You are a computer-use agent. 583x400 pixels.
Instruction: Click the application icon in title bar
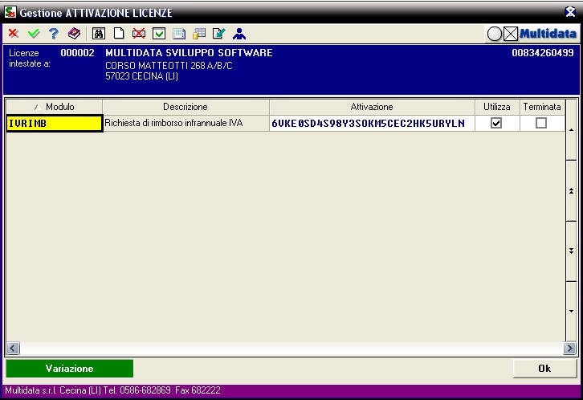(x=10, y=12)
